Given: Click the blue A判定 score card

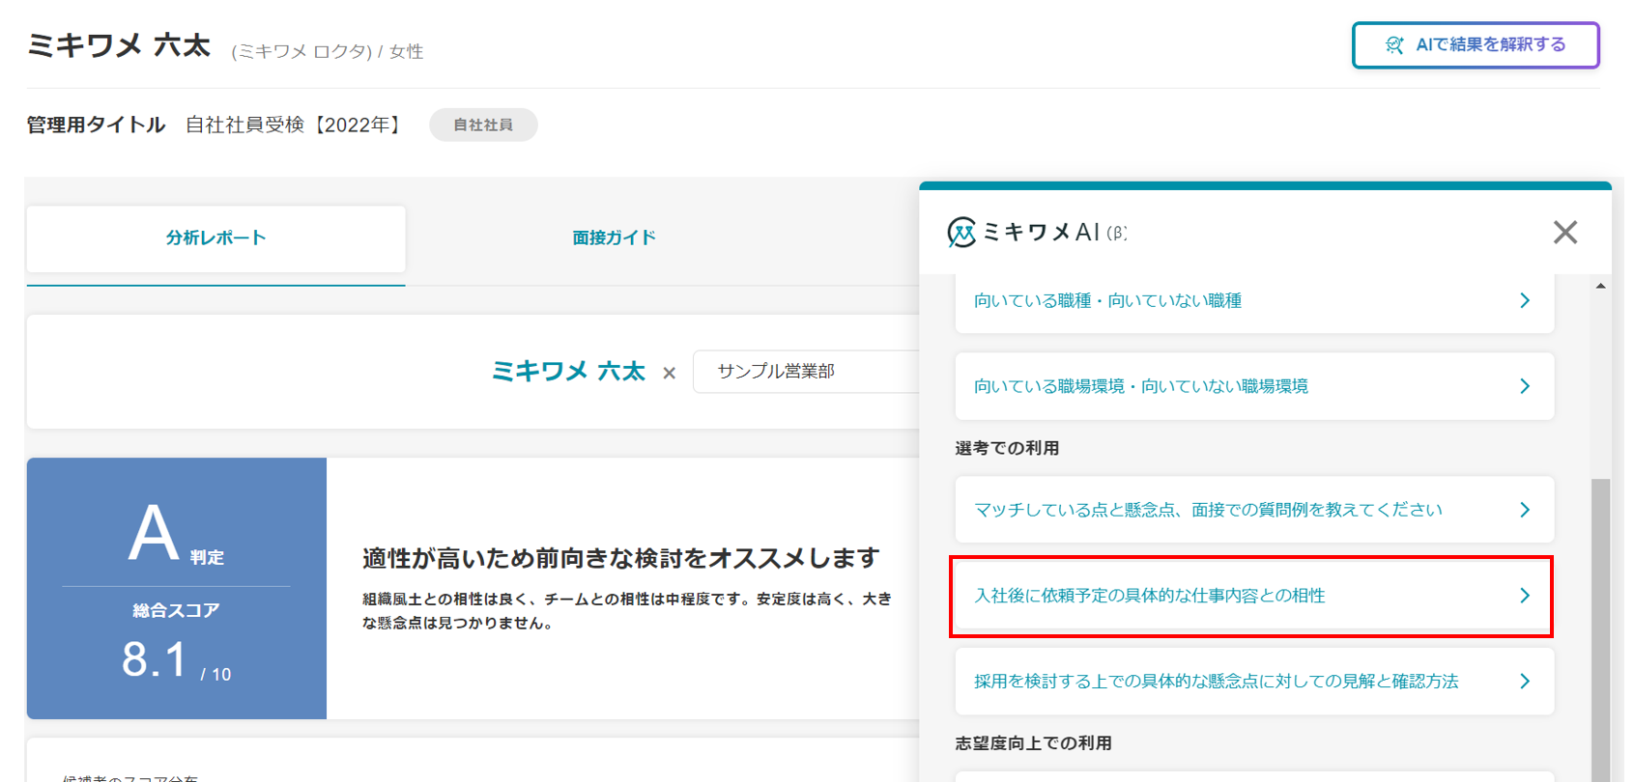Looking at the screenshot, I should [x=177, y=588].
